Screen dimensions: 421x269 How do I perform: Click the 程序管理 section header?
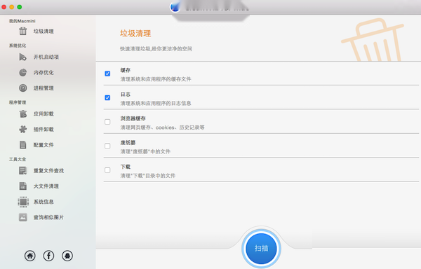18,102
